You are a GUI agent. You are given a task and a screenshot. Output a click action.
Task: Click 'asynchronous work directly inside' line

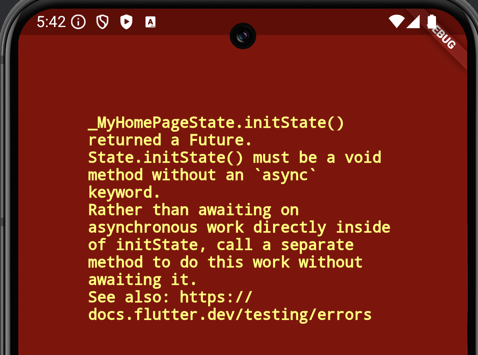point(239,227)
